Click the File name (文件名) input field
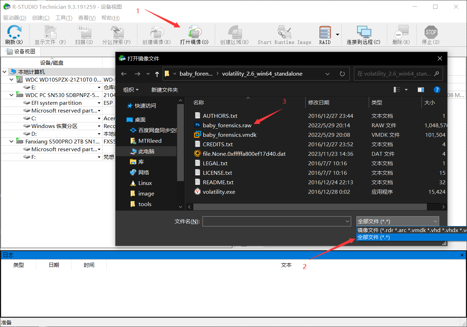467x327 pixels. tap(277, 221)
